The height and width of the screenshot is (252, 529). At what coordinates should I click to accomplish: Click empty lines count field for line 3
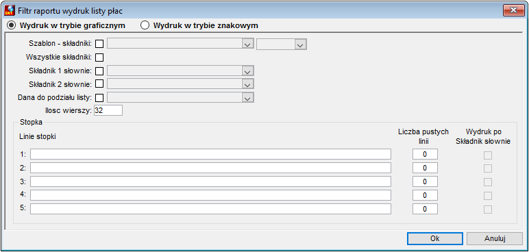425,181
